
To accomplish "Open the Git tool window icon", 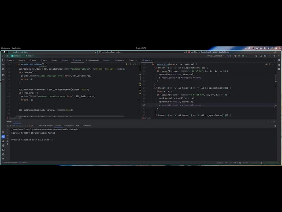I will (x=3, y=159).
